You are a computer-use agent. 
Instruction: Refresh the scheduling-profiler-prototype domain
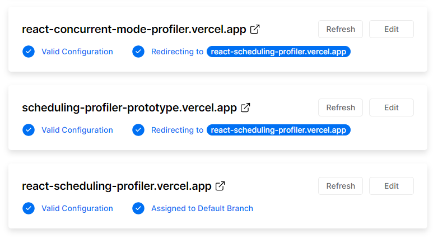pyautogui.click(x=341, y=108)
